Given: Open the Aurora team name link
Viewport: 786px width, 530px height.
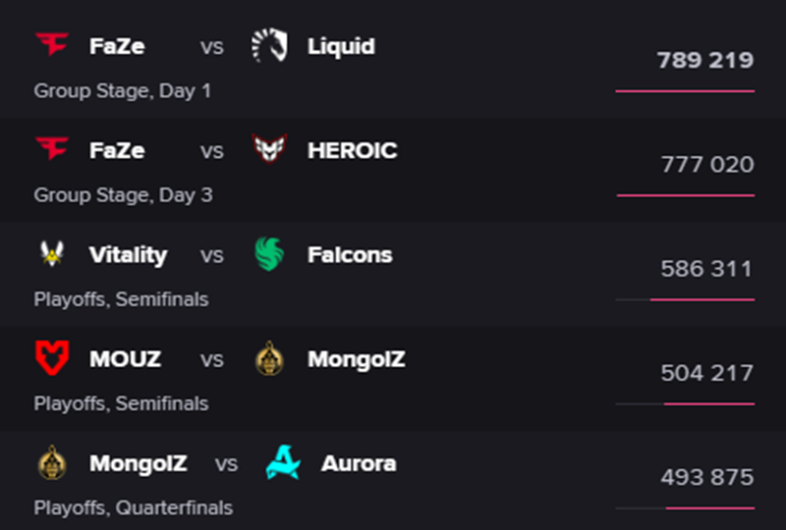Looking at the screenshot, I should tap(359, 463).
